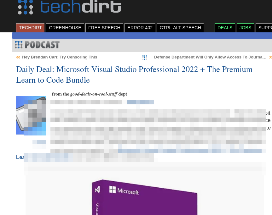This screenshot has width=272, height=215.
Task: Click the blue article thumbnail beside the text
Action: click(31, 115)
